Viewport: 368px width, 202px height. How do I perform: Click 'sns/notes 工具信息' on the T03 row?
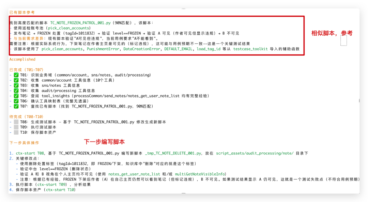tap(61, 85)
